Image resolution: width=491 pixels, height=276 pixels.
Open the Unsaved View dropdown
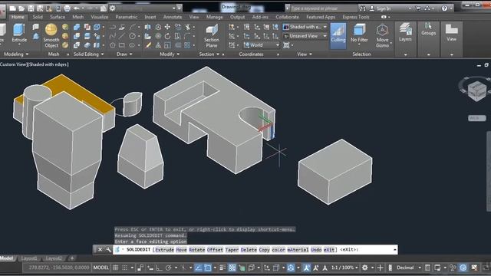click(x=305, y=36)
